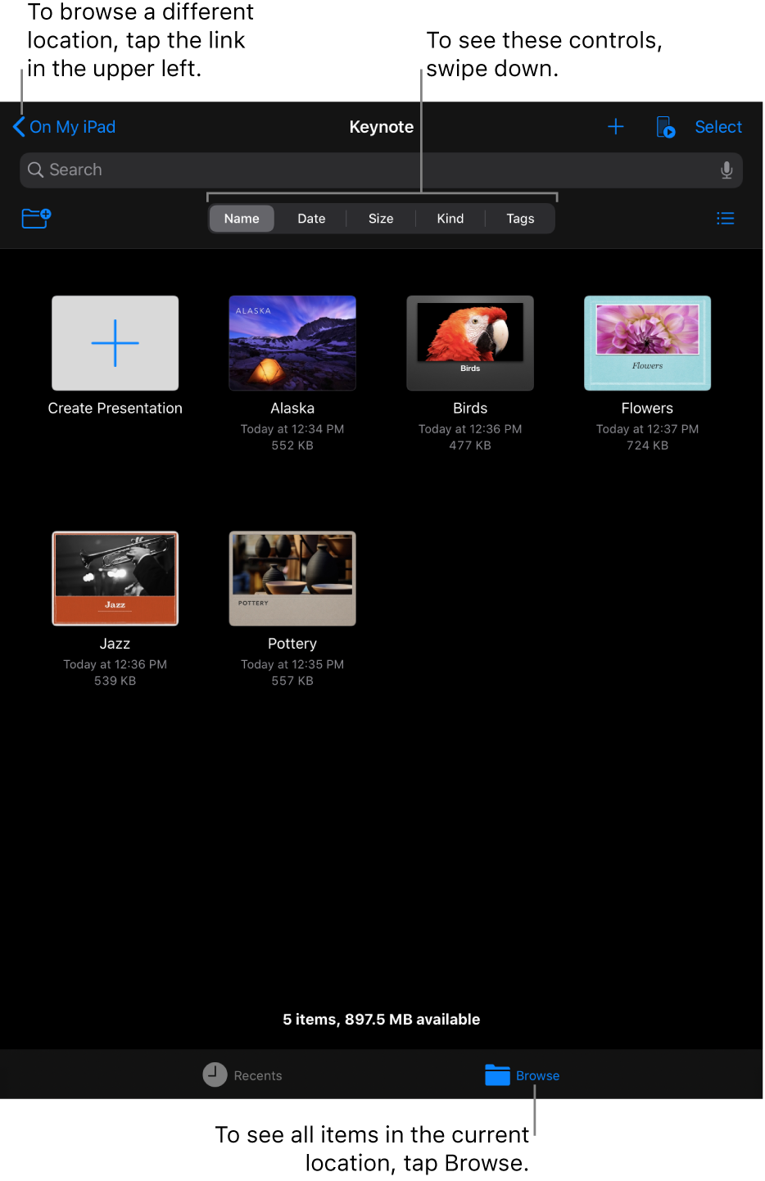Tap the Create Presentation label
The image size is (765, 1181).
pyautogui.click(x=115, y=408)
